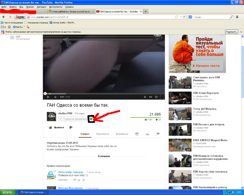Like the video with Нравится thumbs up
This screenshot has width=244, height=195.
57,128
